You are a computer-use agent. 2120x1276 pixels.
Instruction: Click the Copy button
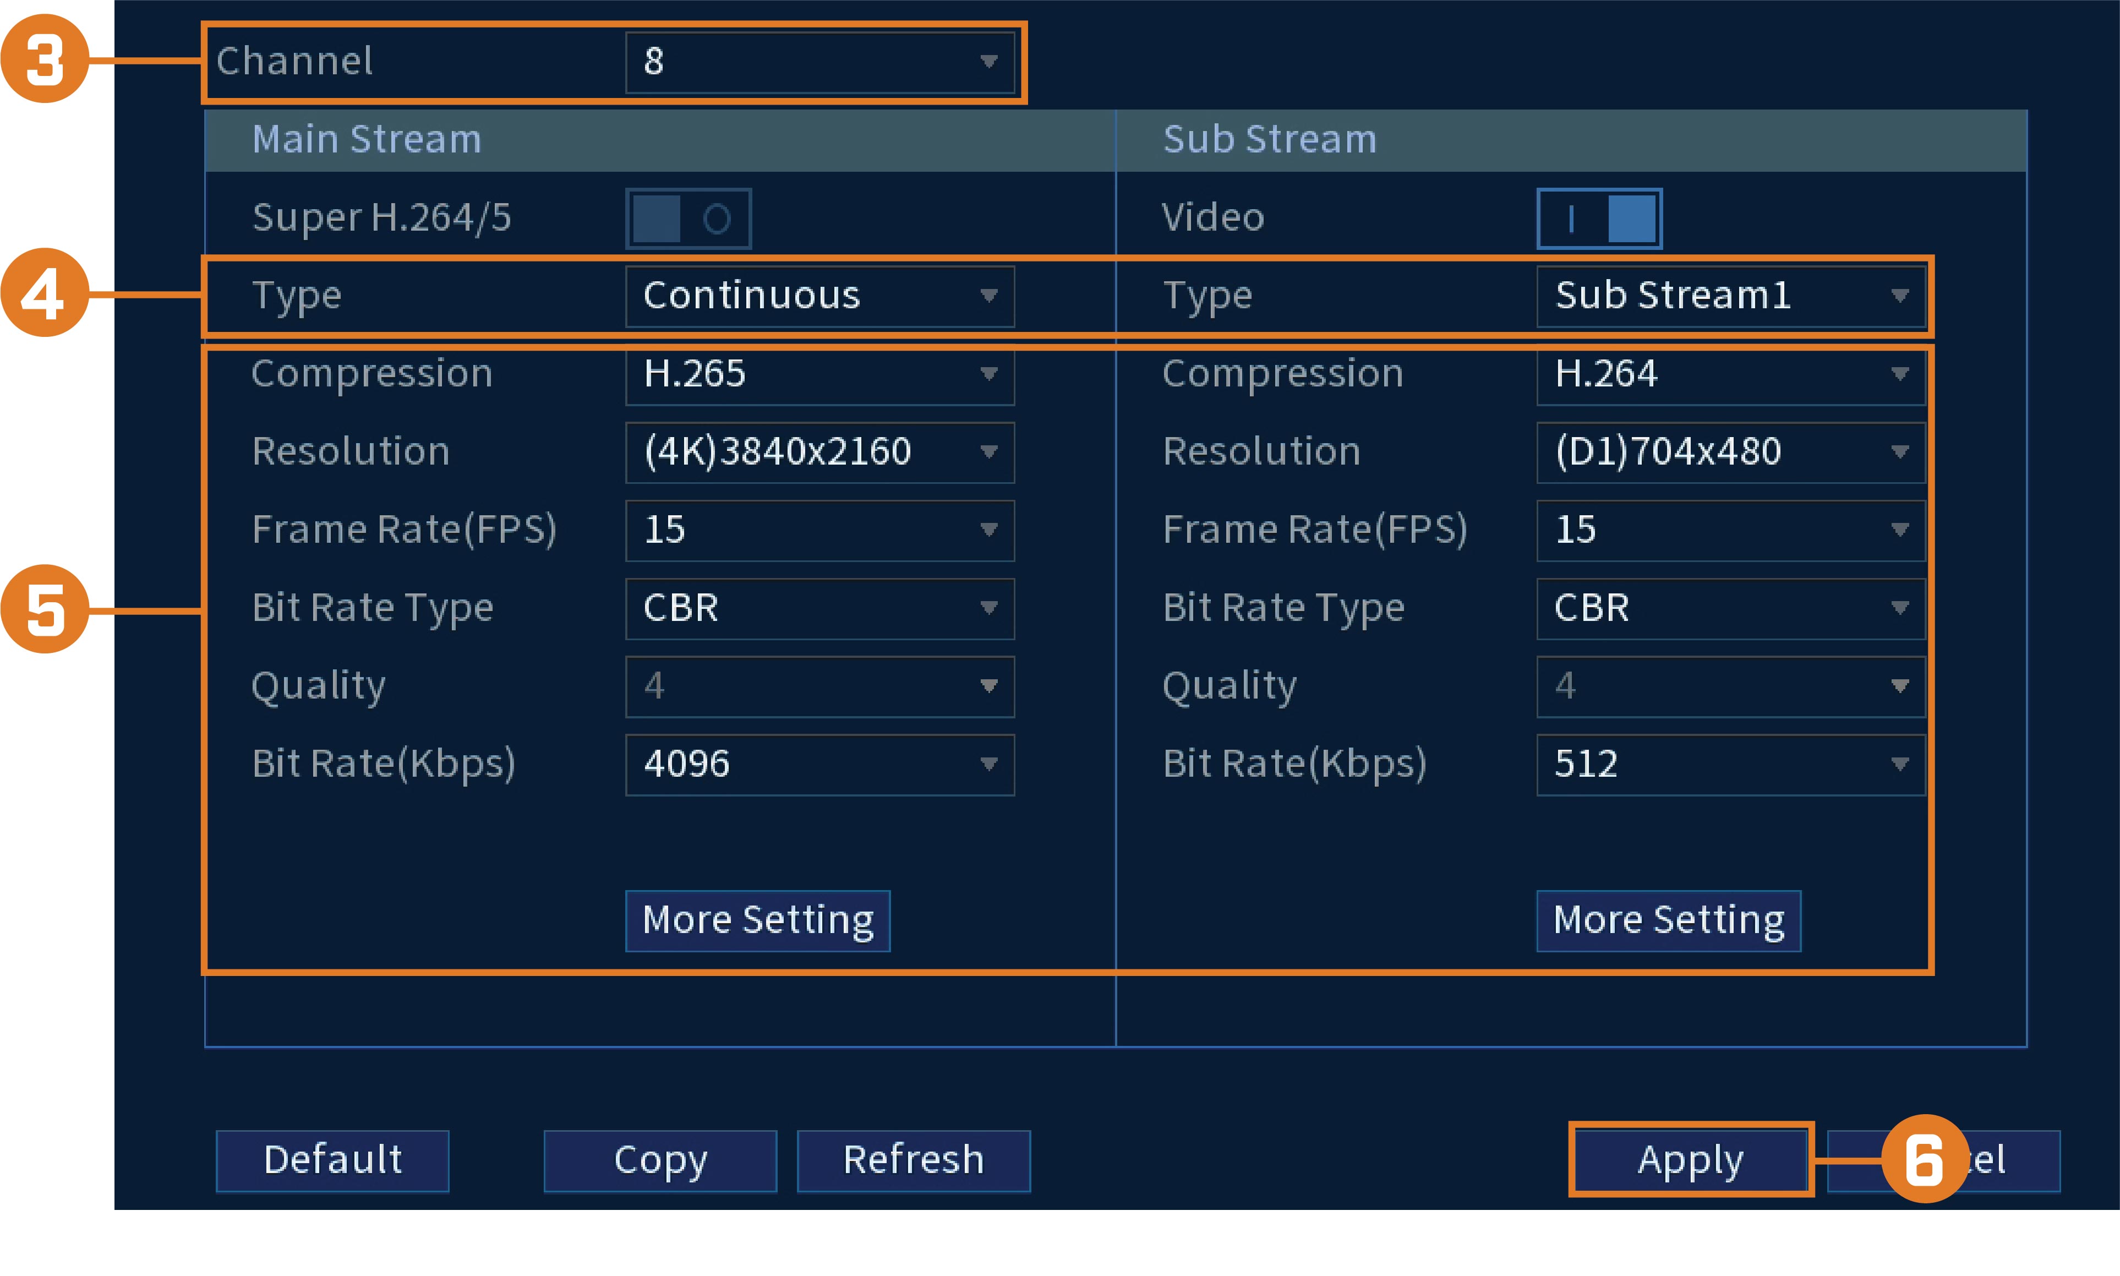[x=660, y=1161]
